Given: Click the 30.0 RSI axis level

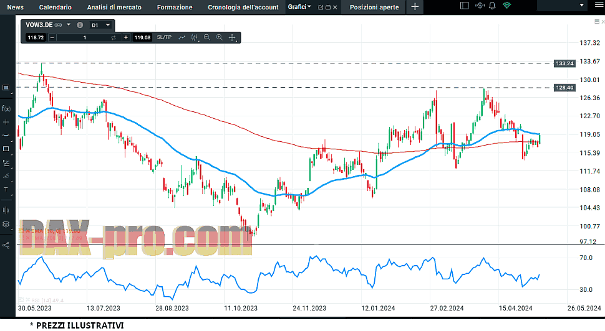Looking at the screenshot, I should pos(586,289).
